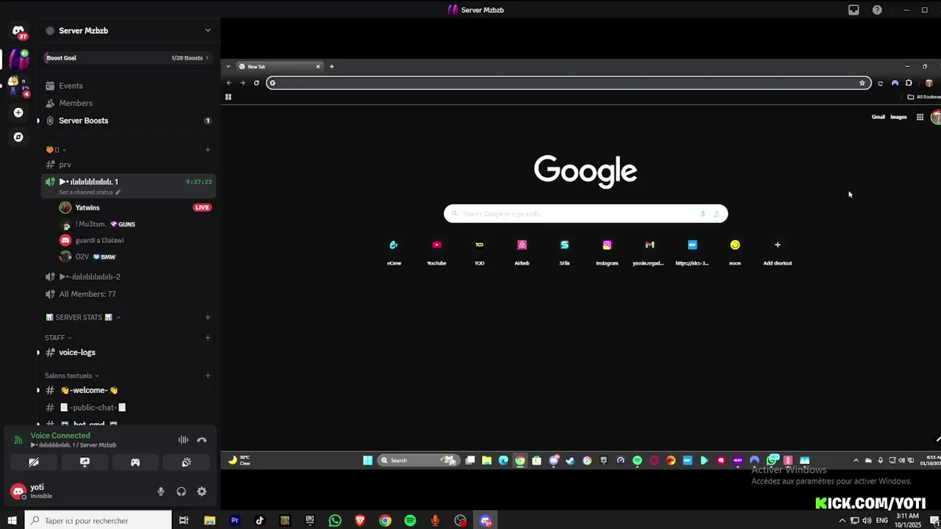The width and height of the screenshot is (941, 529).
Task: Open Google apps grid icon
Action: point(920,117)
